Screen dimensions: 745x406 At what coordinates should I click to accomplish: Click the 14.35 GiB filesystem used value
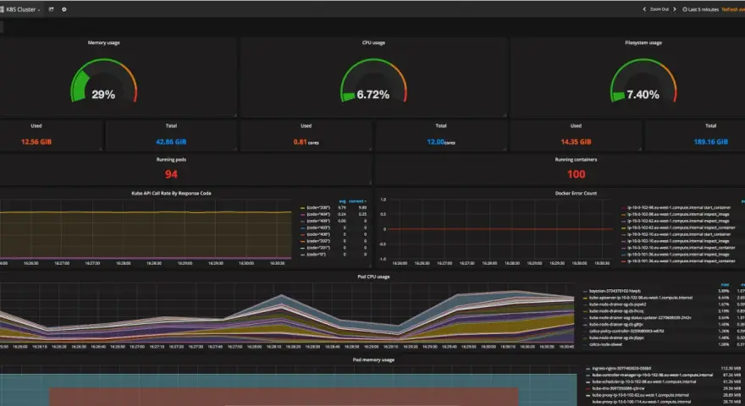pos(576,141)
